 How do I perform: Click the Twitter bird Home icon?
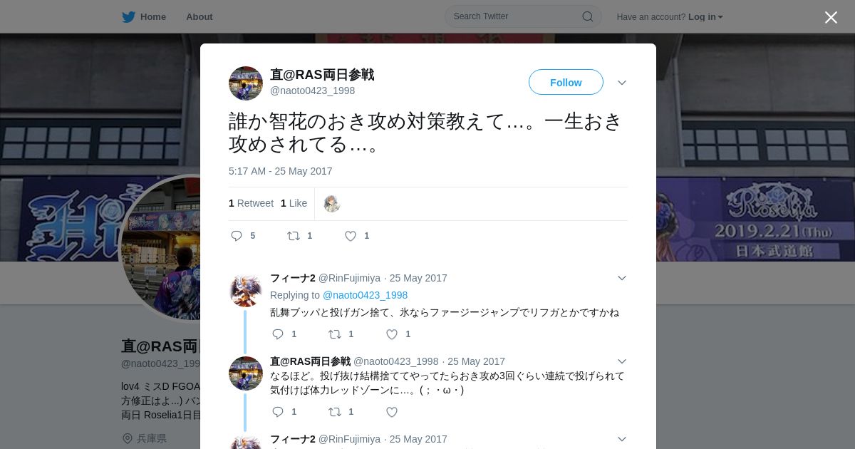[x=128, y=16]
